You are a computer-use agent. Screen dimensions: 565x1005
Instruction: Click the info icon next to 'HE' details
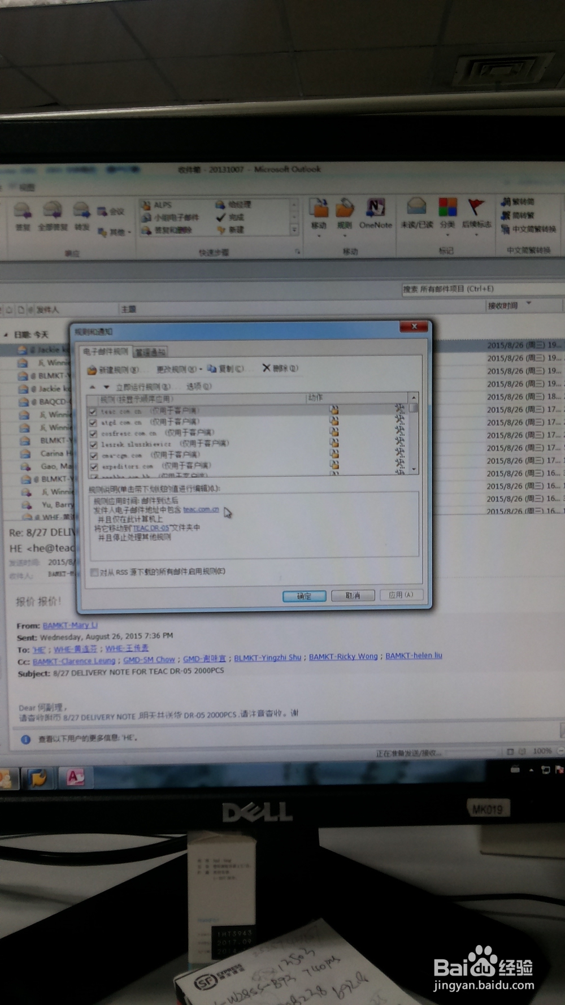coord(25,739)
